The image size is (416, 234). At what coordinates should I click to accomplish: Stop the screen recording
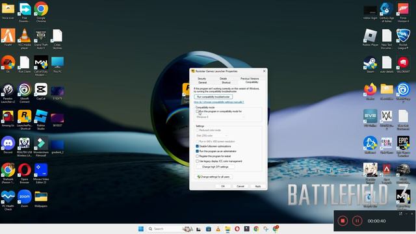[343, 221]
